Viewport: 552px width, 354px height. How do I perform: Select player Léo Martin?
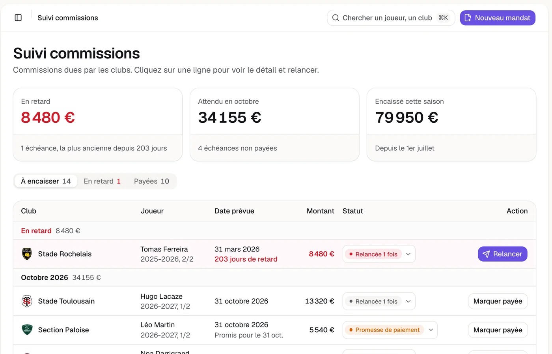(157, 325)
